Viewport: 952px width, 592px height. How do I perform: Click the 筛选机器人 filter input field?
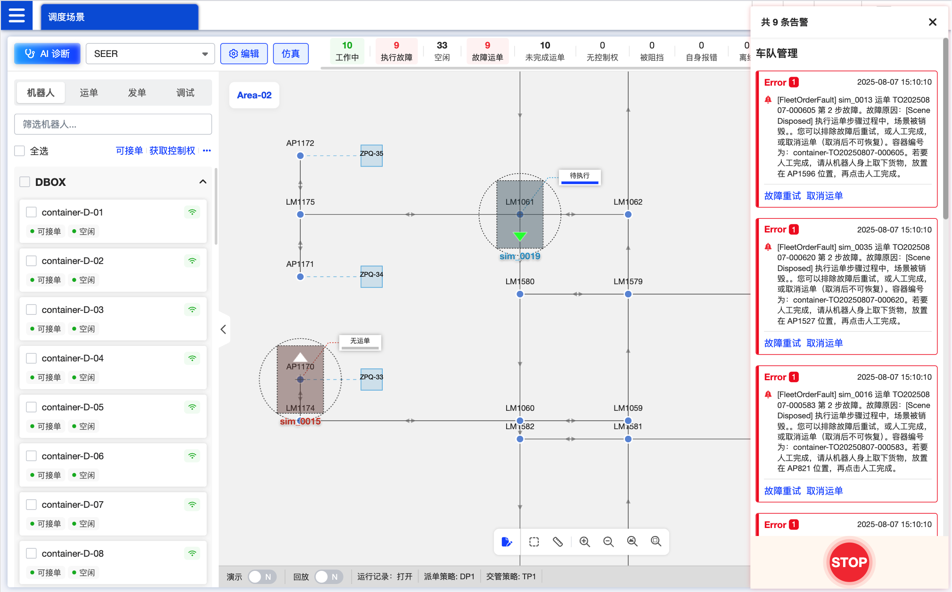point(113,124)
